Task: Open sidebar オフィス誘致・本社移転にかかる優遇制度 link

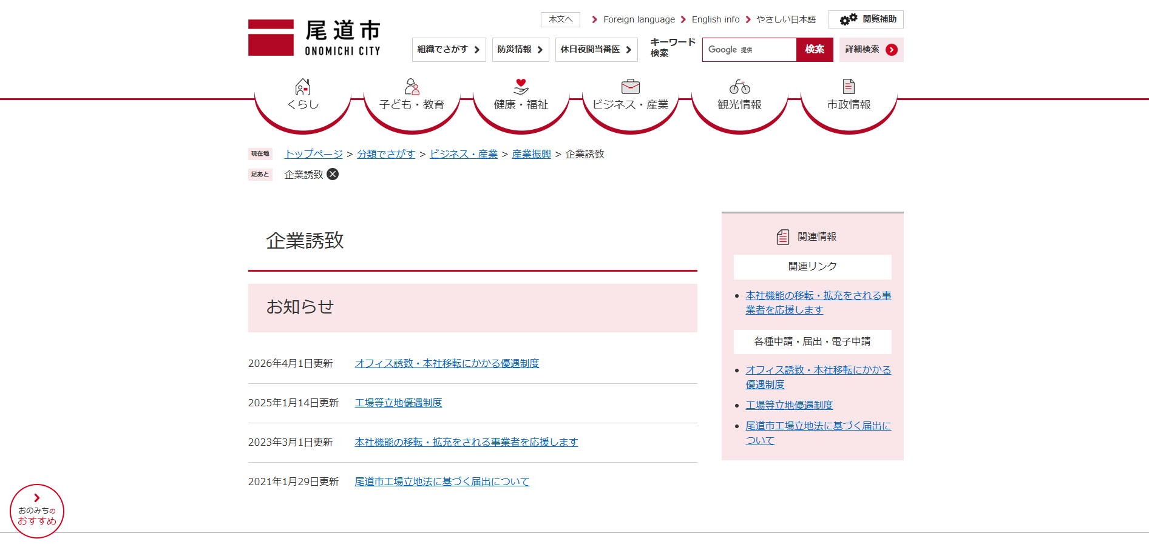Action: pyautogui.click(x=818, y=377)
